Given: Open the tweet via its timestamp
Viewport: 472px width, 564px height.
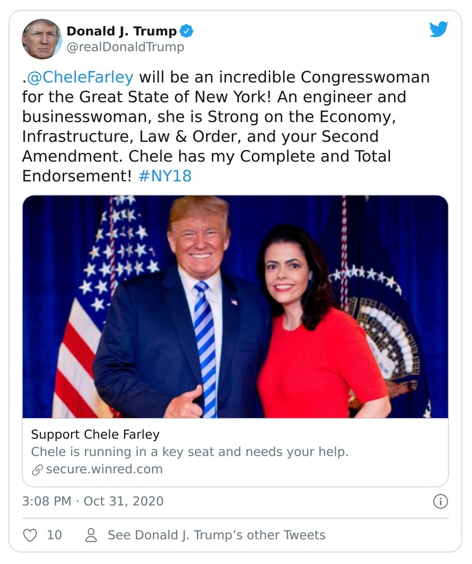Looking at the screenshot, I should pos(92,501).
